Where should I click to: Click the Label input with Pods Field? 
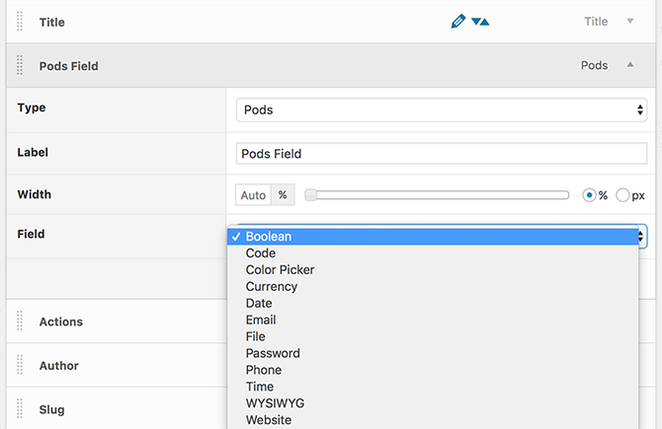pyautogui.click(x=442, y=154)
